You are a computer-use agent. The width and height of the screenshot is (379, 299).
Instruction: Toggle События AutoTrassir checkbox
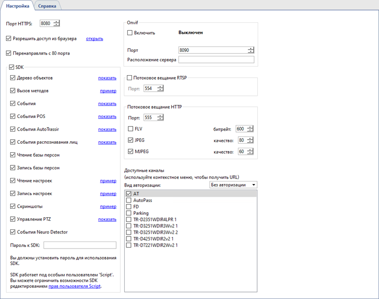point(13,130)
